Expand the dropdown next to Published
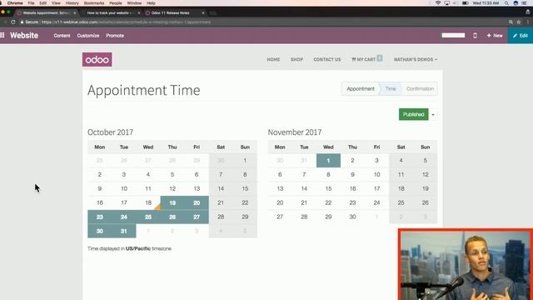 [x=433, y=115]
